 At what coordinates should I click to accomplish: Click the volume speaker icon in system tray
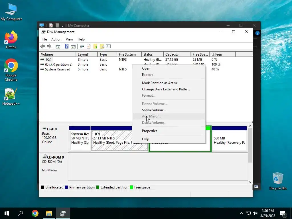(255, 213)
